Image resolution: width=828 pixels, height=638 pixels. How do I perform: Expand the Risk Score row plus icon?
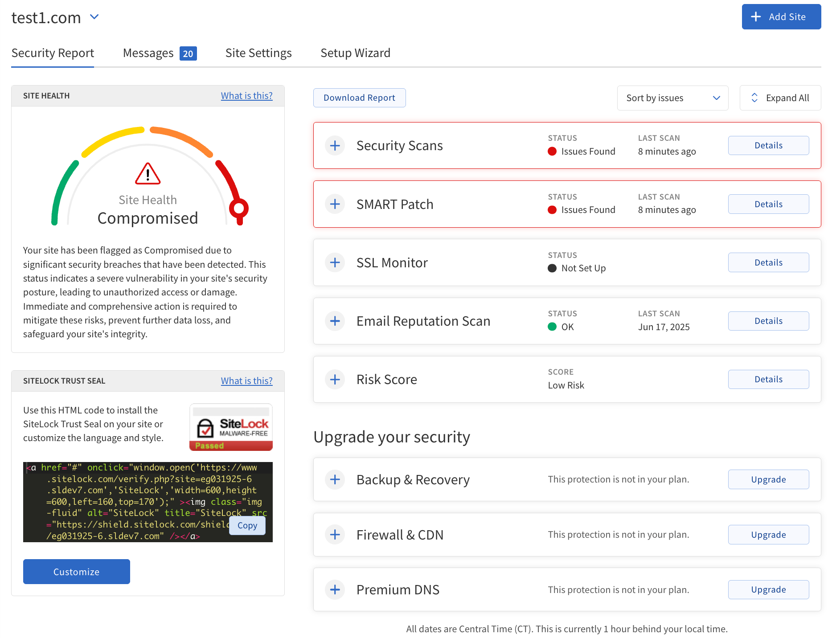335,380
